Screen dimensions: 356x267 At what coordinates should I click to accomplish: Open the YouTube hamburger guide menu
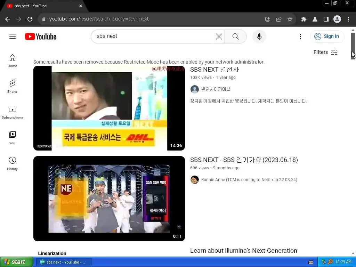click(x=13, y=36)
